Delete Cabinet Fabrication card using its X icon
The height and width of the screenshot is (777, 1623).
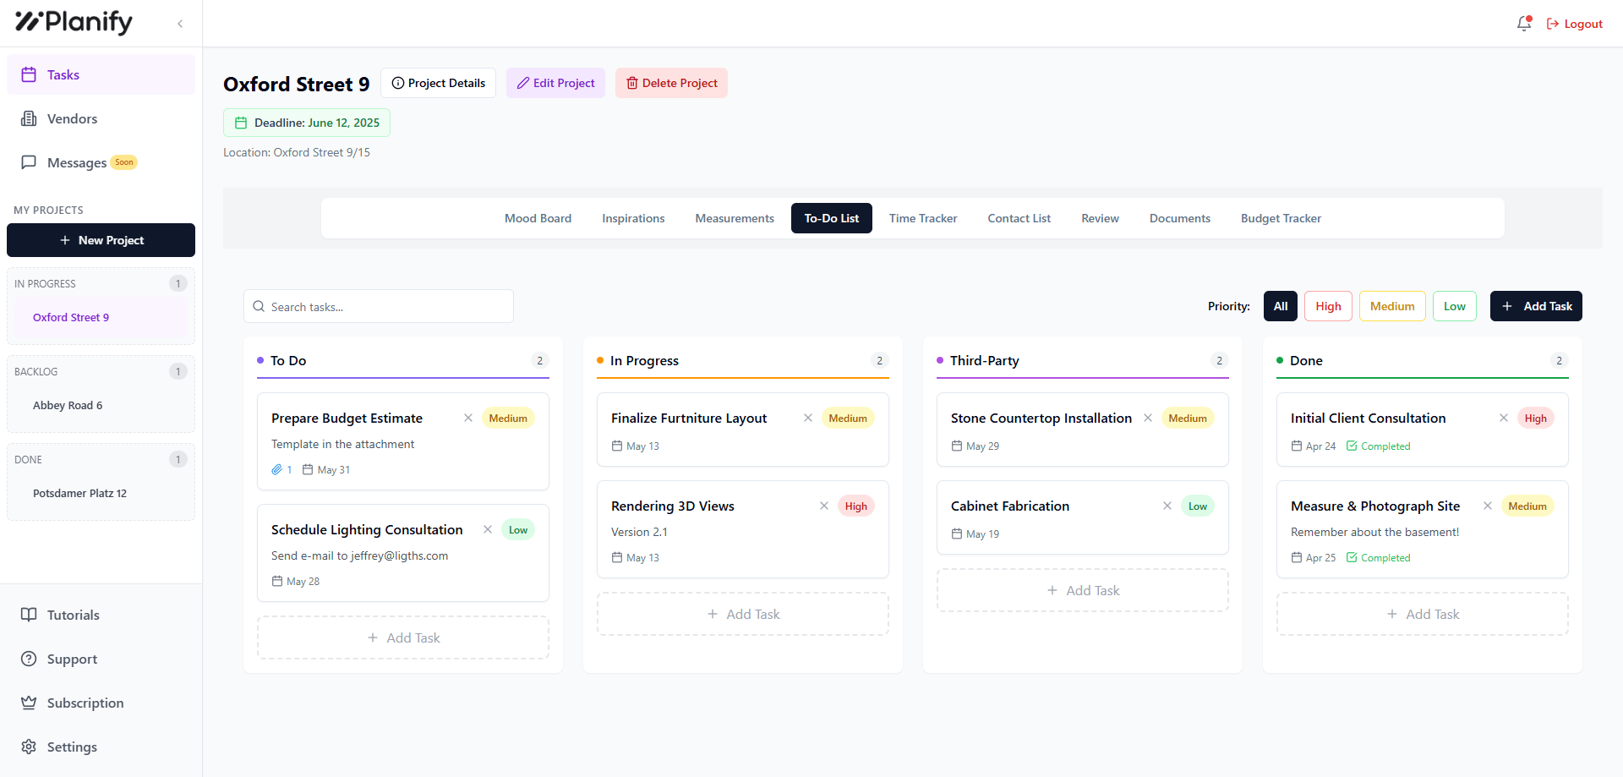pos(1167,506)
